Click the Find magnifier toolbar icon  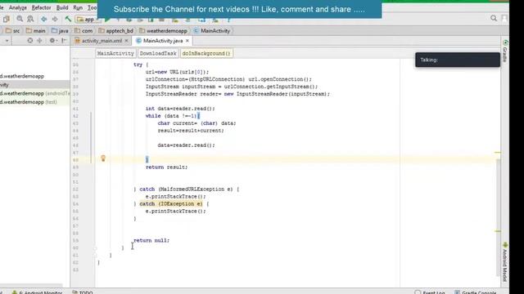(x=20, y=19)
